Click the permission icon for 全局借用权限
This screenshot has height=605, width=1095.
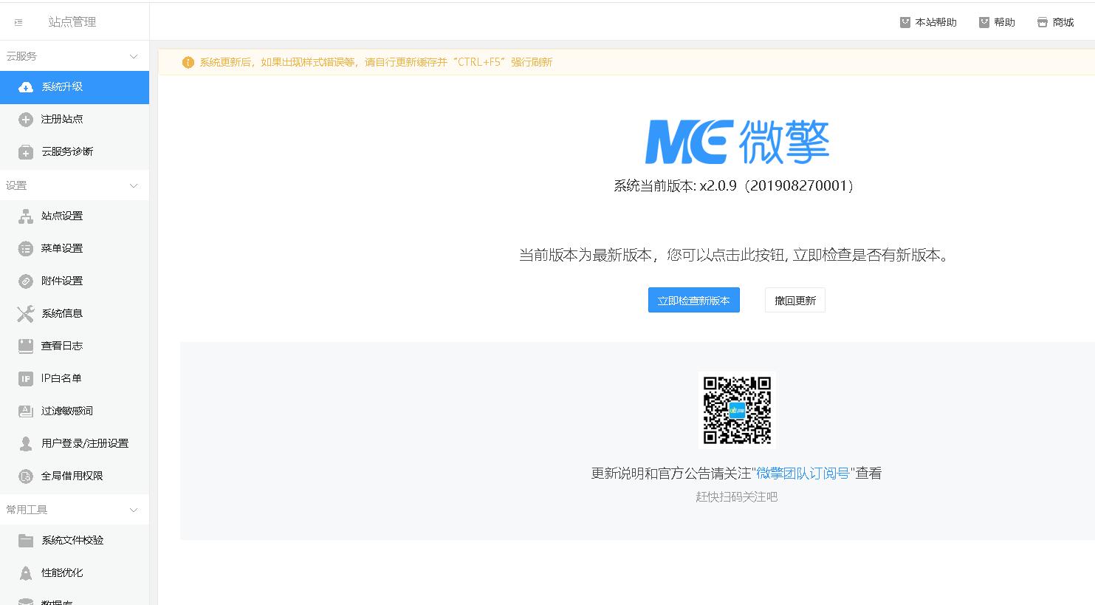(26, 476)
